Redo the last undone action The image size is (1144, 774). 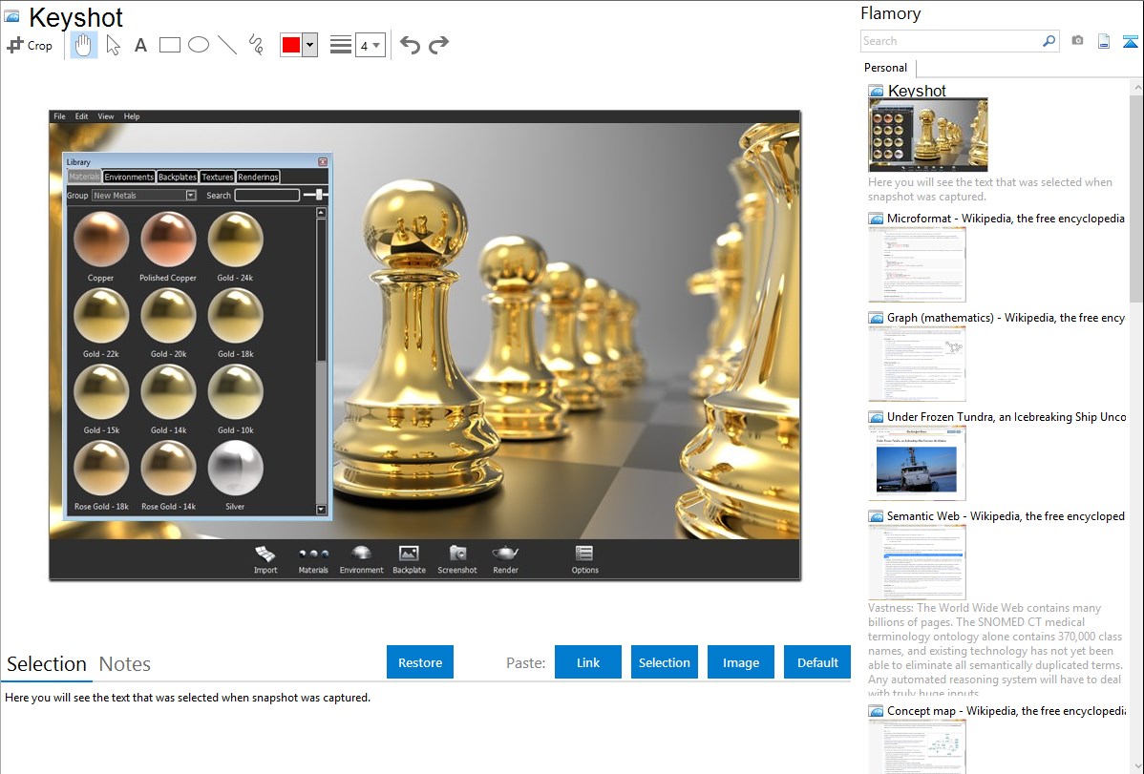438,45
